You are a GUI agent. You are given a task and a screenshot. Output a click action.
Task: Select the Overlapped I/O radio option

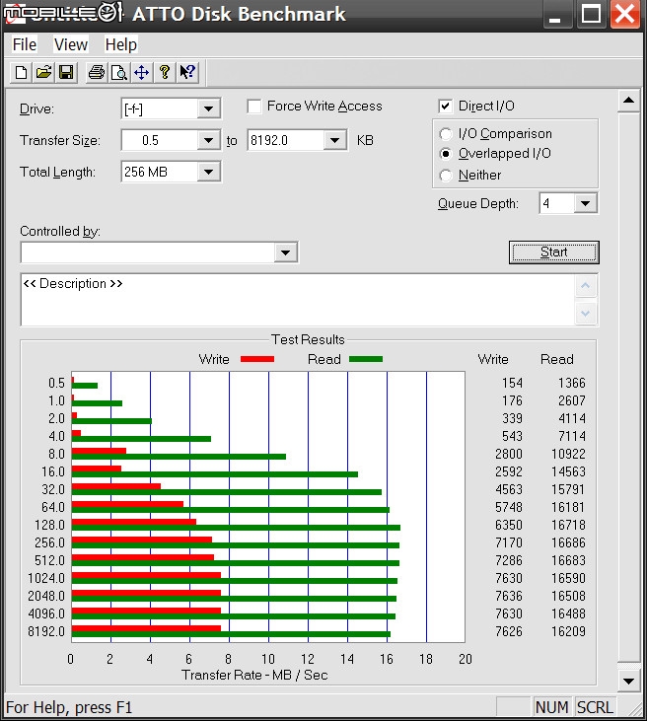click(x=445, y=154)
